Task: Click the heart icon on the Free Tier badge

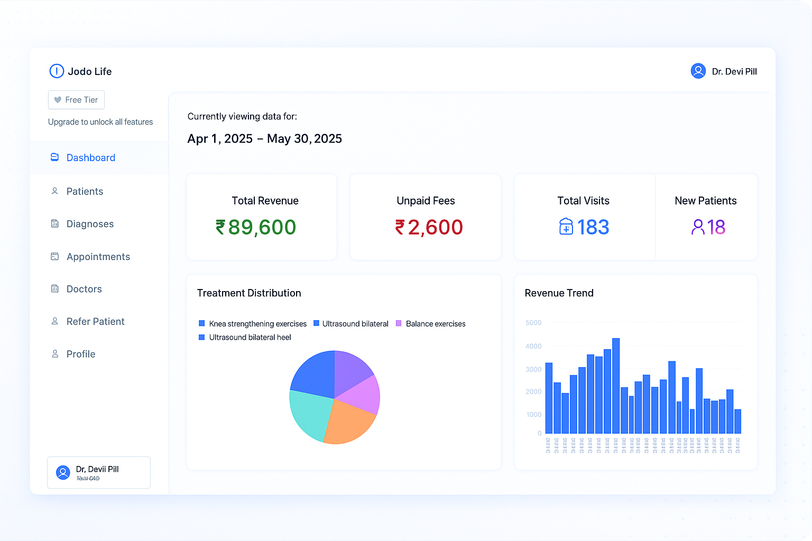Action: pos(59,99)
